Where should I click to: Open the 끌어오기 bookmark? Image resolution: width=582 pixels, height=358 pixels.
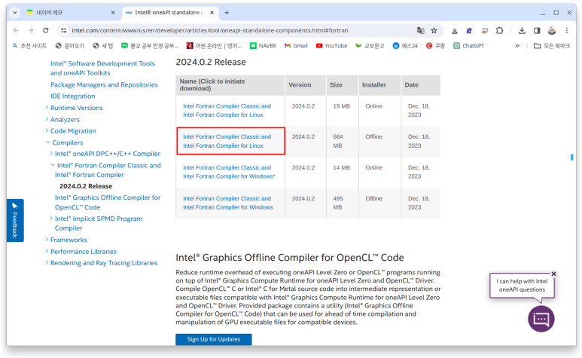70,46
